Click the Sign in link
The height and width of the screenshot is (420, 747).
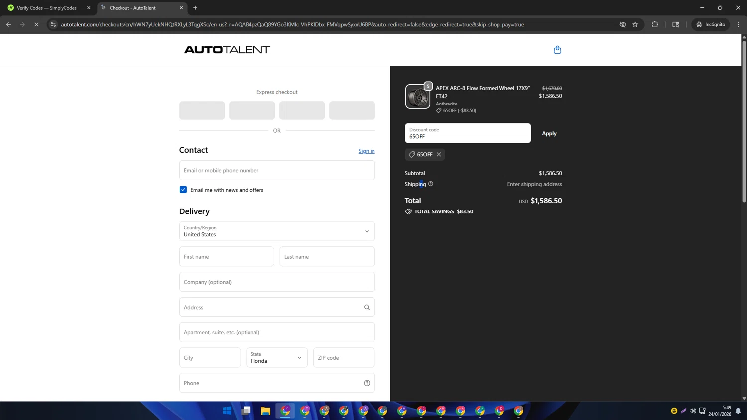click(367, 151)
